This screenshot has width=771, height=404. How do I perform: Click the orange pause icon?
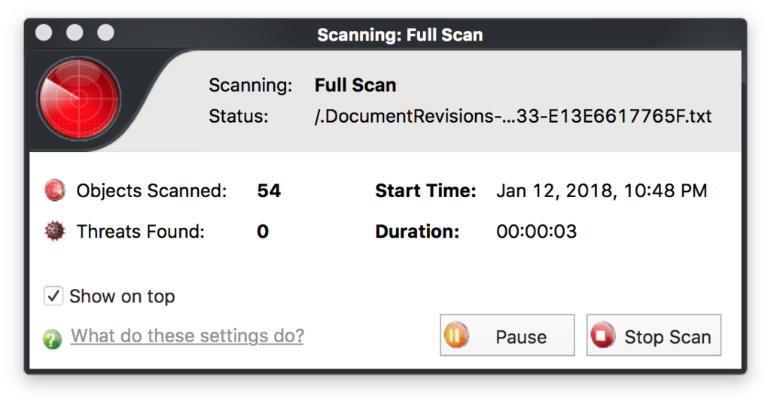(x=456, y=336)
